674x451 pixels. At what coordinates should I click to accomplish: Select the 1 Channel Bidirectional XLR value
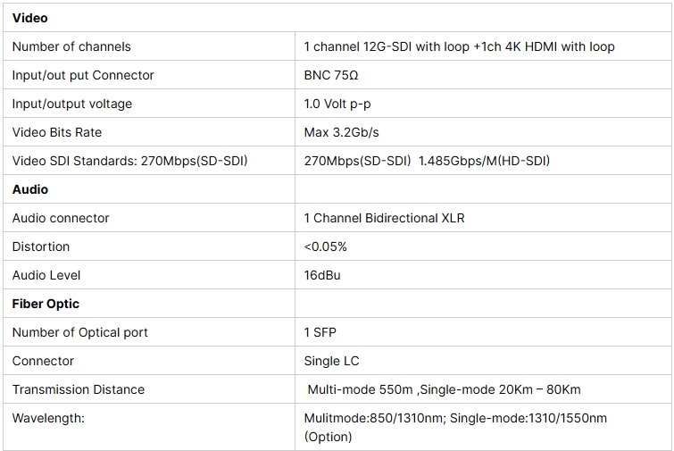click(x=384, y=218)
